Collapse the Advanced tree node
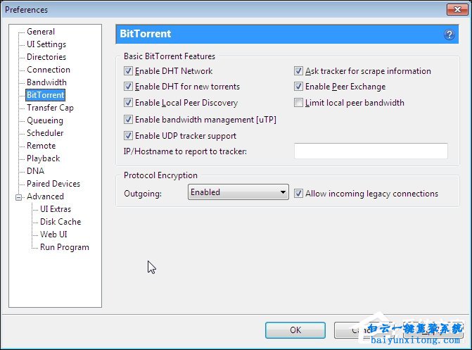Screen dimensions: 472x350 click(19, 197)
